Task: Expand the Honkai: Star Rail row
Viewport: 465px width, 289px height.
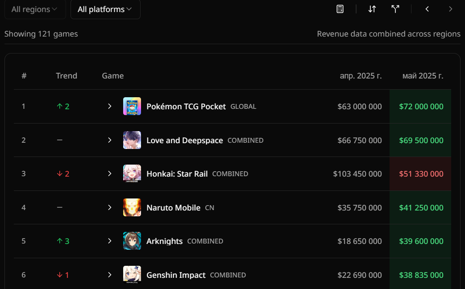Action: tap(110, 173)
